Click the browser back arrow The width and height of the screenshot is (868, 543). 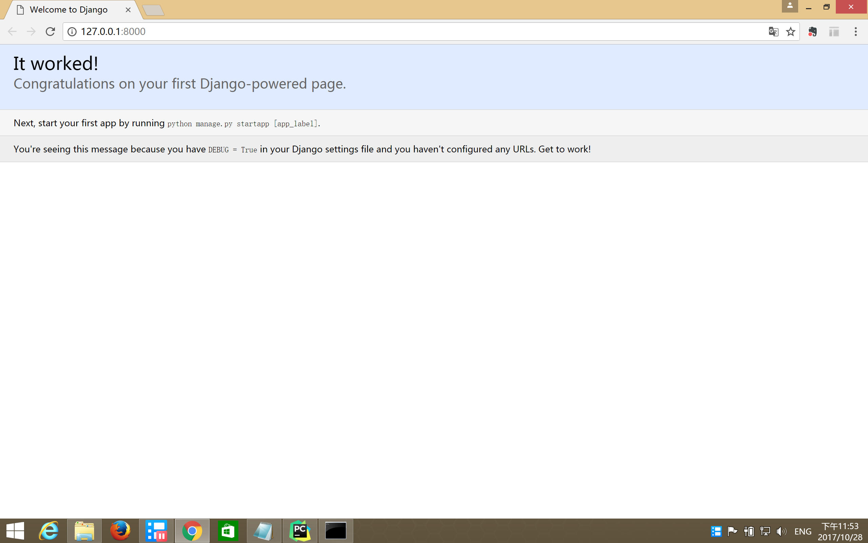tap(12, 32)
